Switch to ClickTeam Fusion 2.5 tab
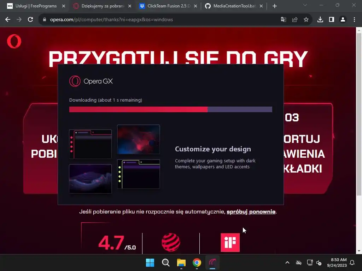Screen dimensions: 362x271 click(x=165, y=6)
